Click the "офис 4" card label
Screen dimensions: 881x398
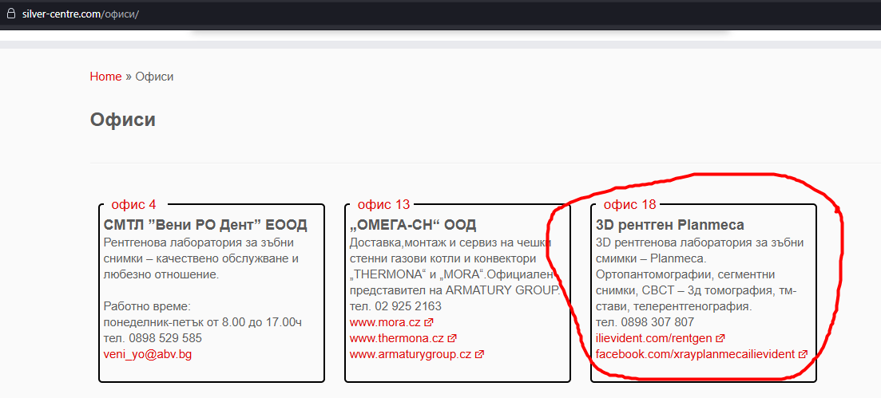tap(133, 204)
